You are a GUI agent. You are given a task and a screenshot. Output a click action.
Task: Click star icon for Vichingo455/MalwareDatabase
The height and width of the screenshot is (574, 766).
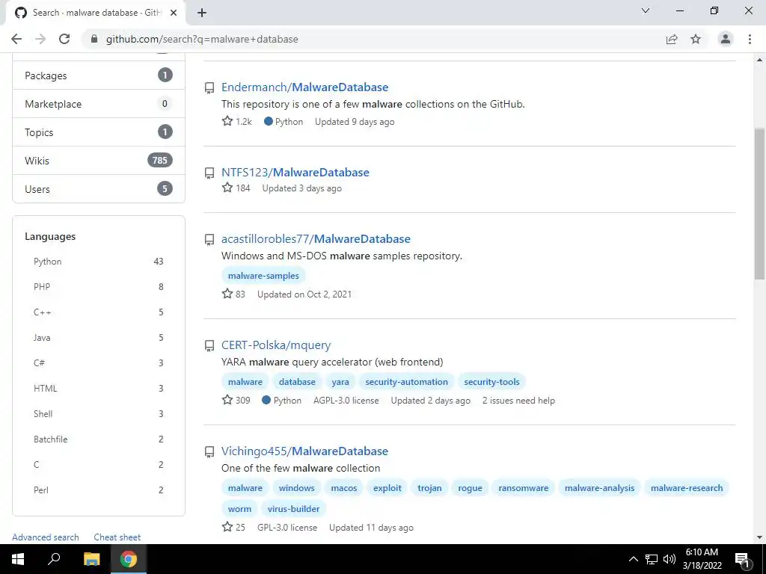click(227, 527)
